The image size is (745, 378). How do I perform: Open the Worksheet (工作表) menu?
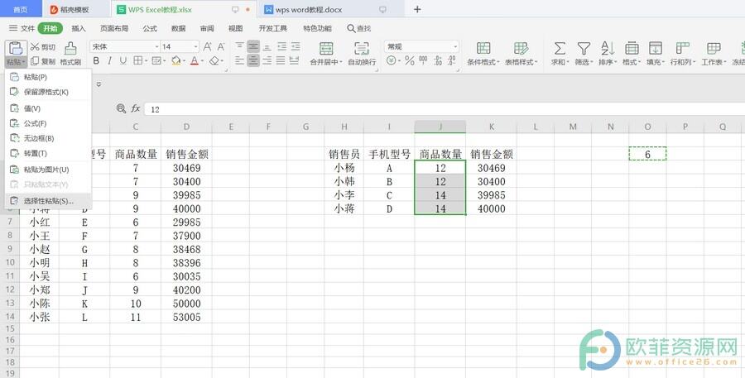point(714,54)
